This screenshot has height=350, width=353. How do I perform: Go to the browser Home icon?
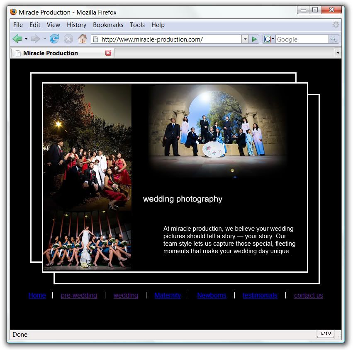[x=83, y=39]
